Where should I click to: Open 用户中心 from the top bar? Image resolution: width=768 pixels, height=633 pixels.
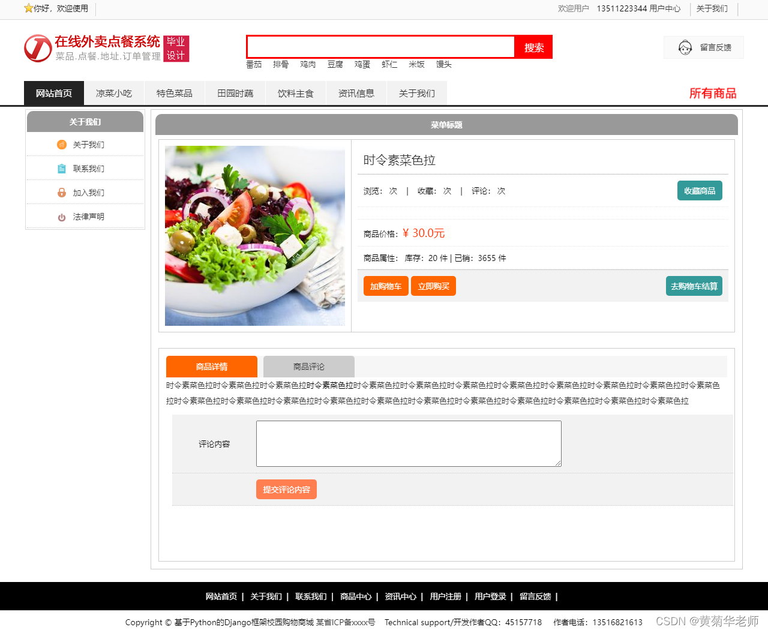tap(665, 9)
